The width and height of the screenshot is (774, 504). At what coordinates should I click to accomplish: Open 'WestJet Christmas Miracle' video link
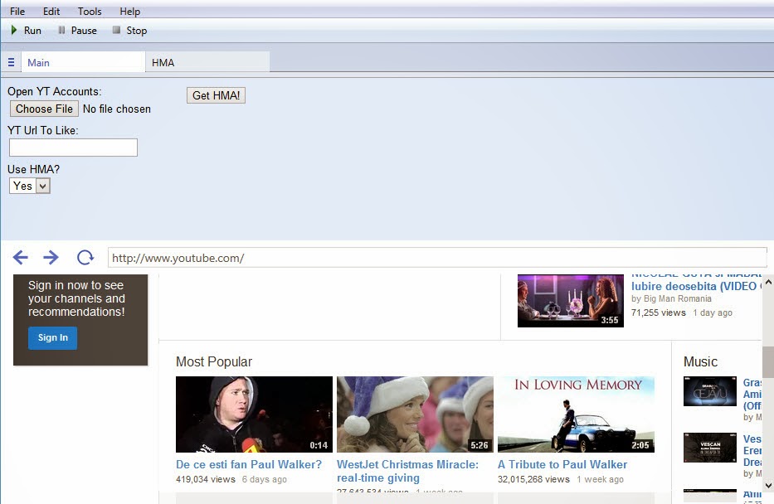click(407, 471)
